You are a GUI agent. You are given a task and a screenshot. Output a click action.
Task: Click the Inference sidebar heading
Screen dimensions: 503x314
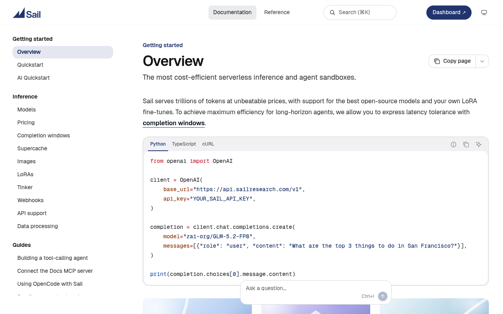tap(25, 97)
